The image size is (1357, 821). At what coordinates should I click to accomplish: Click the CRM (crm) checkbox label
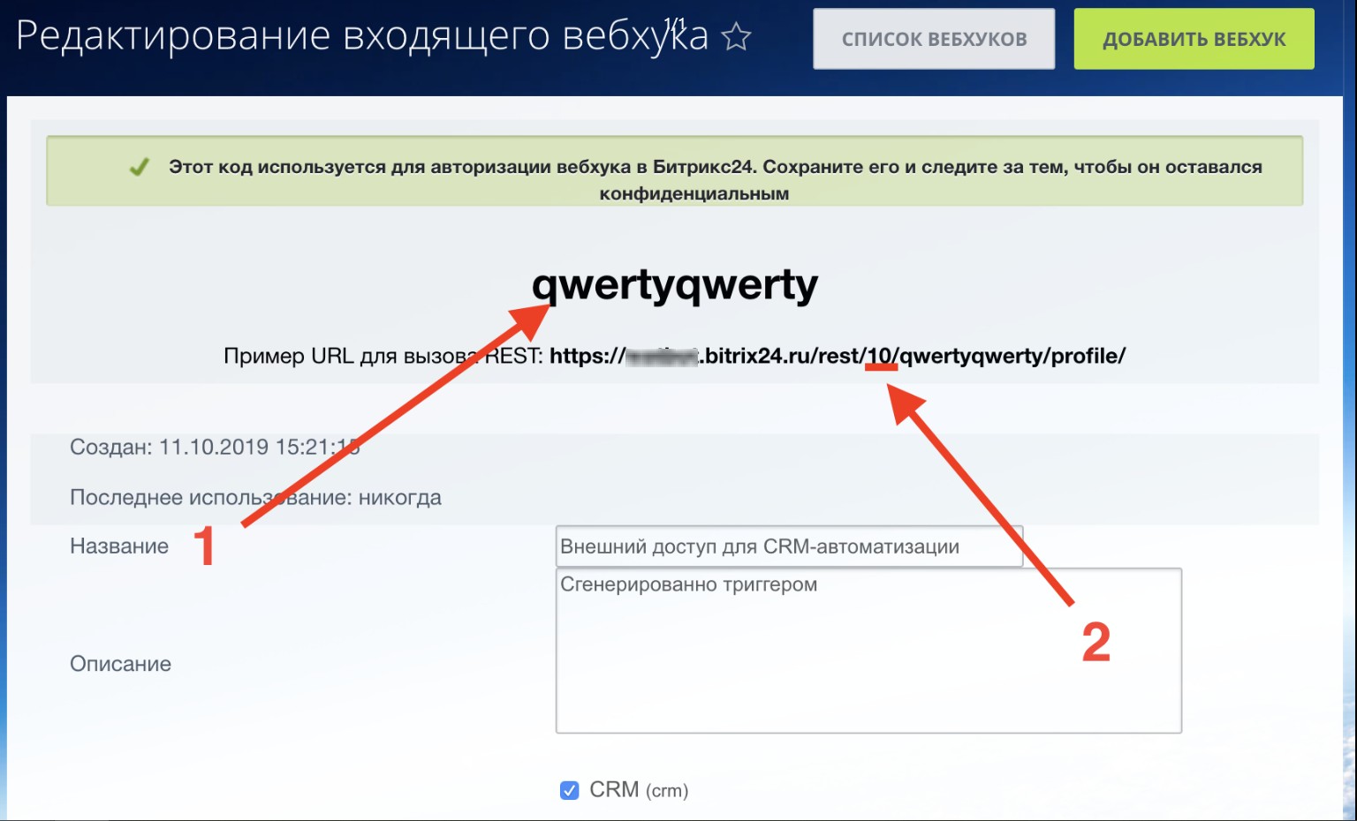[x=638, y=790]
